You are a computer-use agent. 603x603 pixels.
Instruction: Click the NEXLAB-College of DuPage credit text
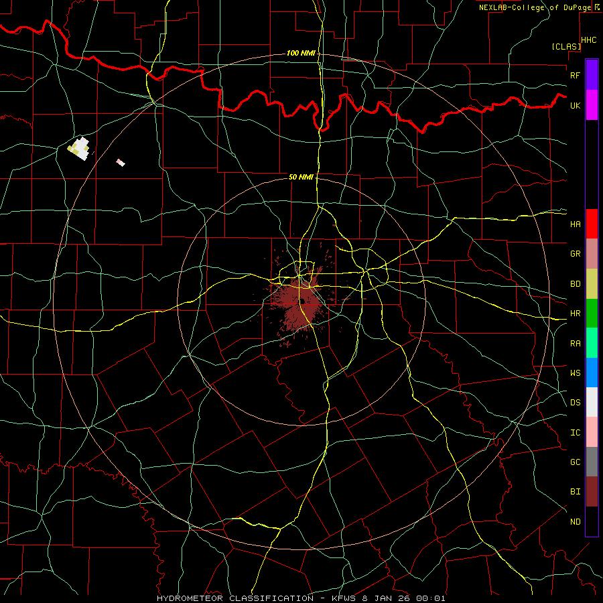[535, 7]
